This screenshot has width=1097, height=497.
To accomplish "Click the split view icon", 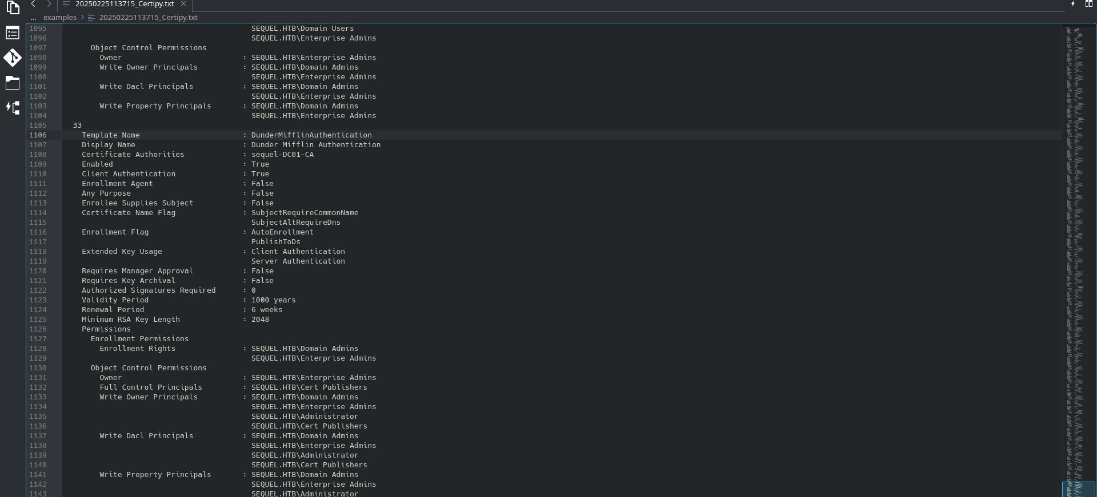I will tap(1089, 4).
